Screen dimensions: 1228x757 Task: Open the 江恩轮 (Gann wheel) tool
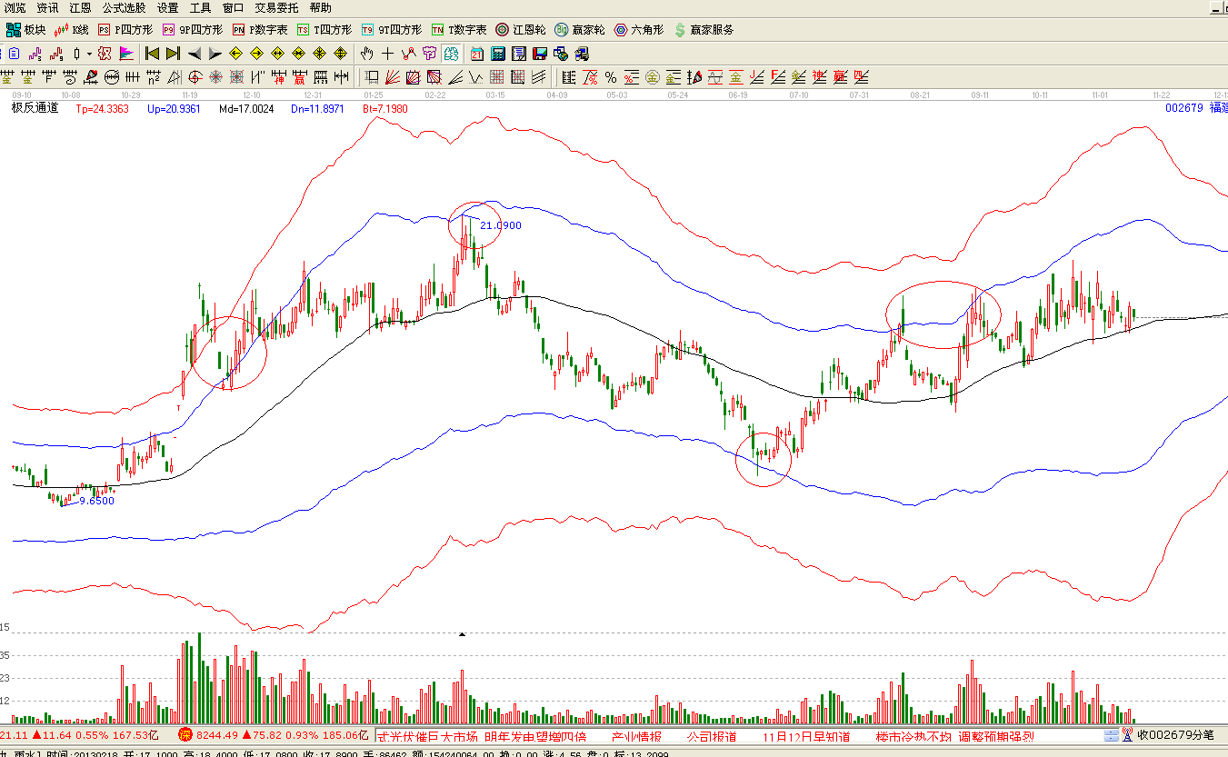click(x=522, y=30)
